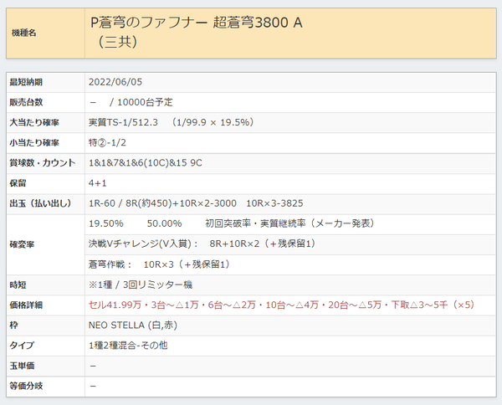Select the 賞球数・カウント row label

click(43, 163)
